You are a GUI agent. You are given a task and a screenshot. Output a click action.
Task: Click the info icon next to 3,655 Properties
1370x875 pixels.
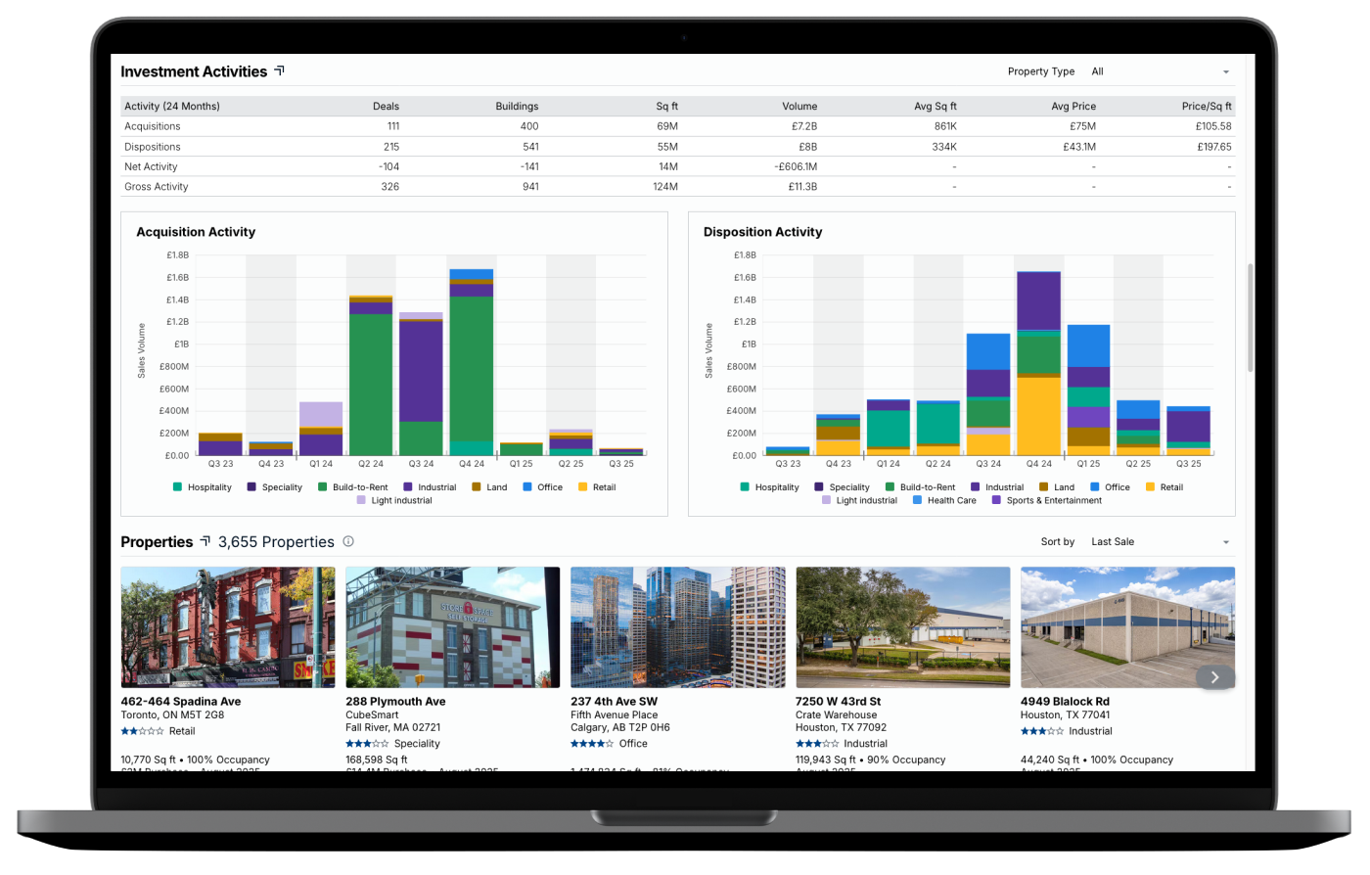pos(348,541)
